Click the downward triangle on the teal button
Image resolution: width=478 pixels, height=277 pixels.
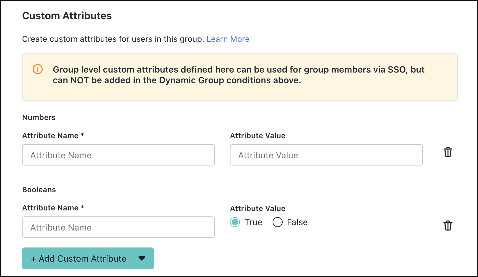[142, 258]
